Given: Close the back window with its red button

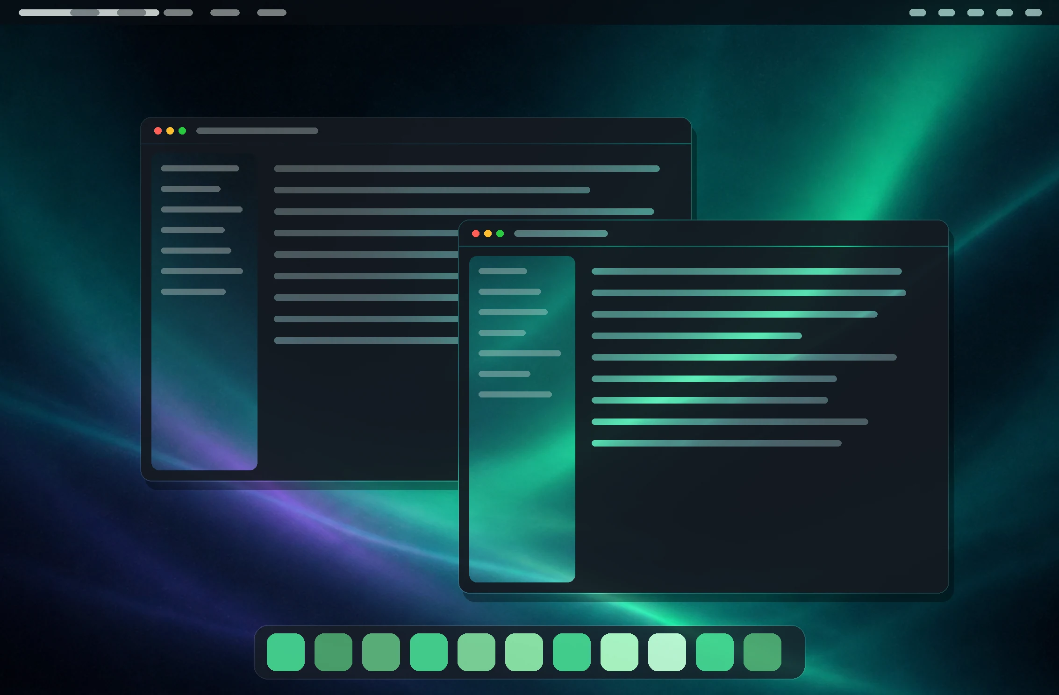Looking at the screenshot, I should point(158,131).
